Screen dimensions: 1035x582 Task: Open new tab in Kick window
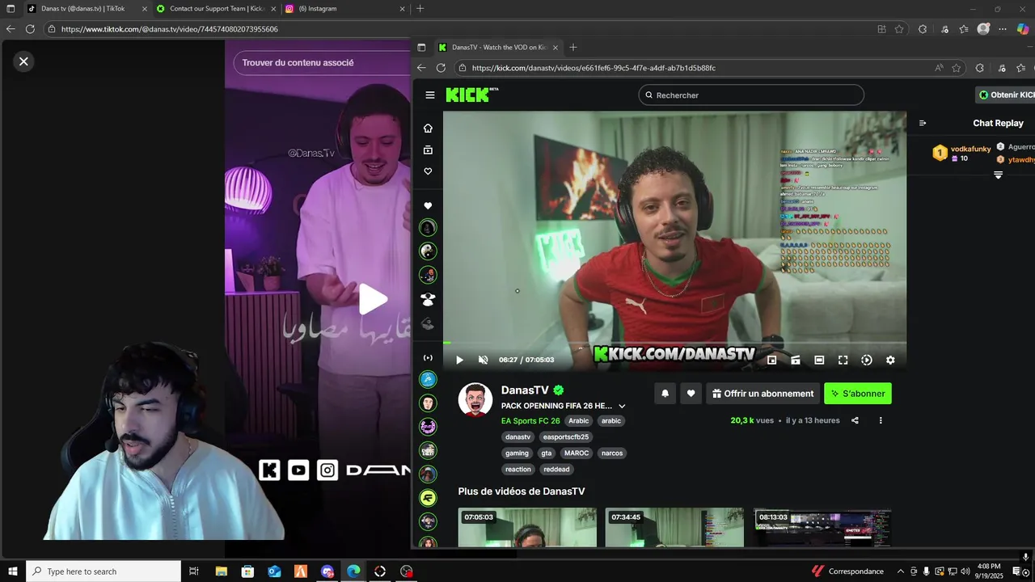tap(573, 48)
